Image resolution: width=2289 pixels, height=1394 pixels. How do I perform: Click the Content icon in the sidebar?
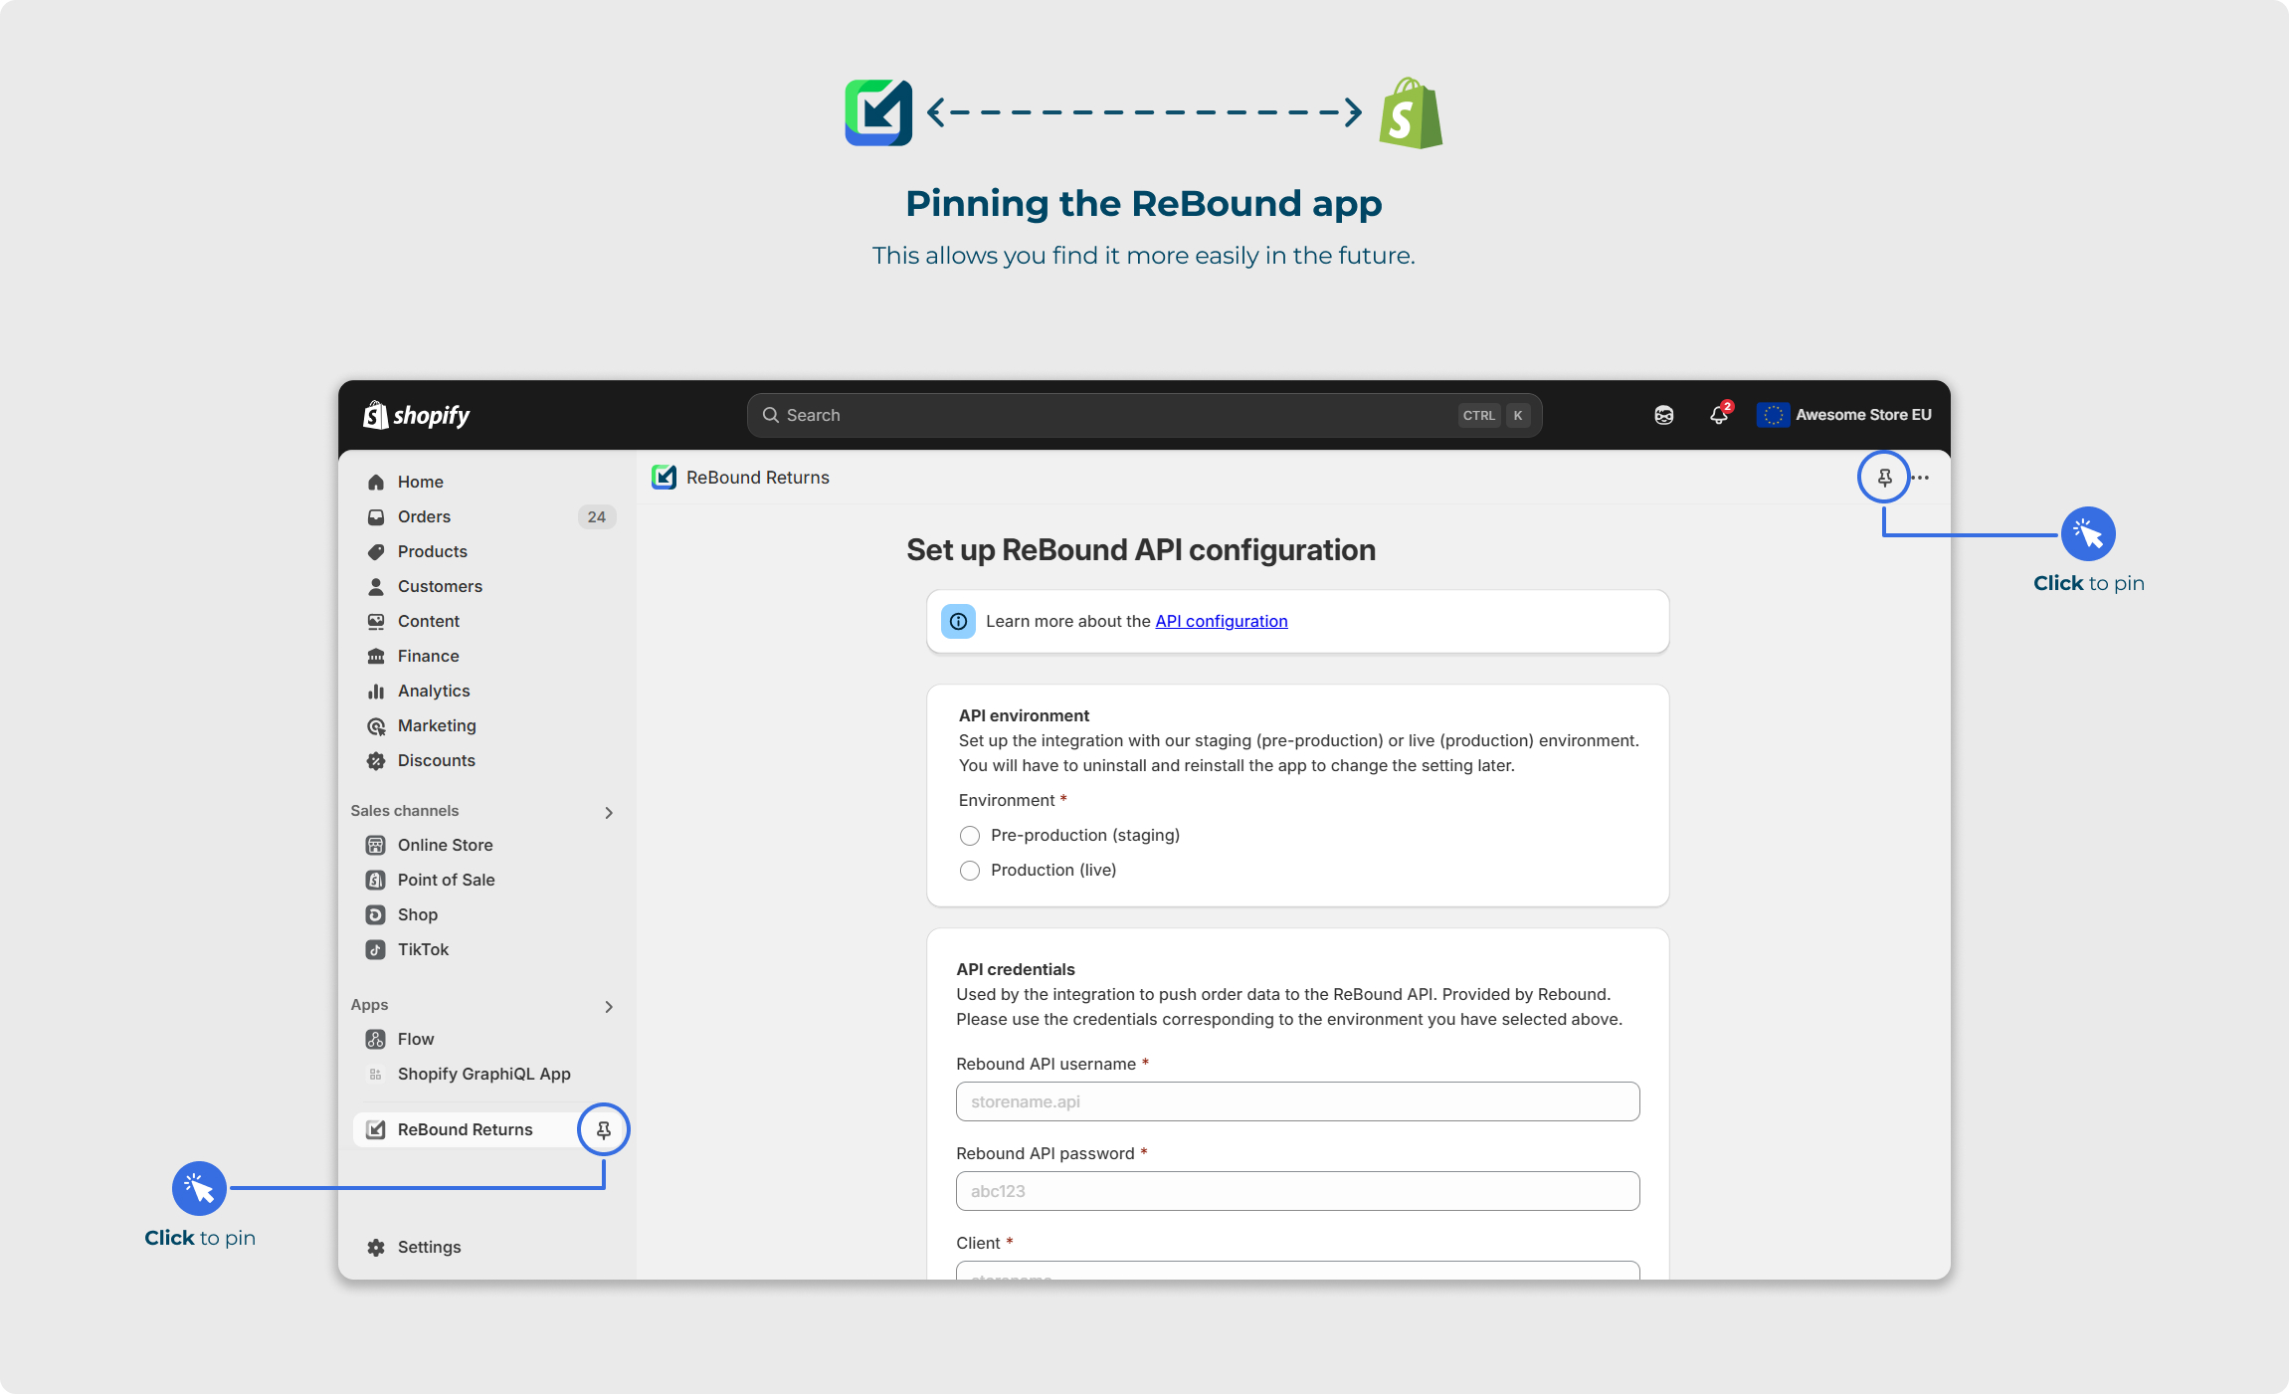pyautogui.click(x=376, y=621)
